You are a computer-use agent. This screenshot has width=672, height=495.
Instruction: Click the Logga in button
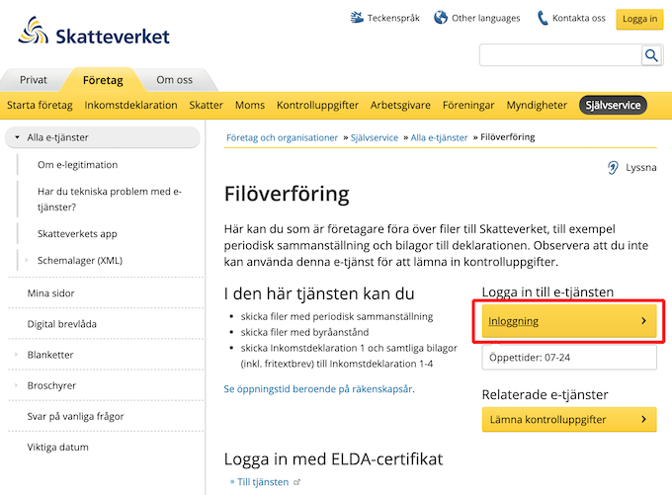tap(639, 19)
